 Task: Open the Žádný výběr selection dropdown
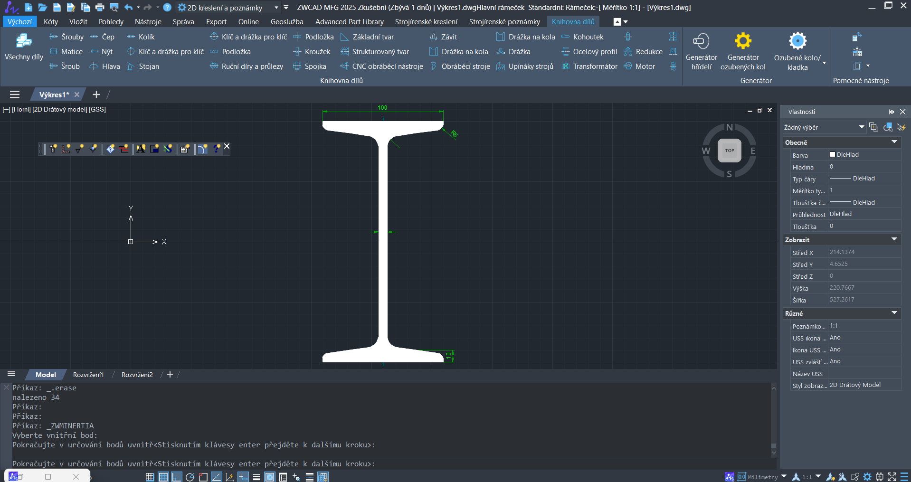click(861, 127)
